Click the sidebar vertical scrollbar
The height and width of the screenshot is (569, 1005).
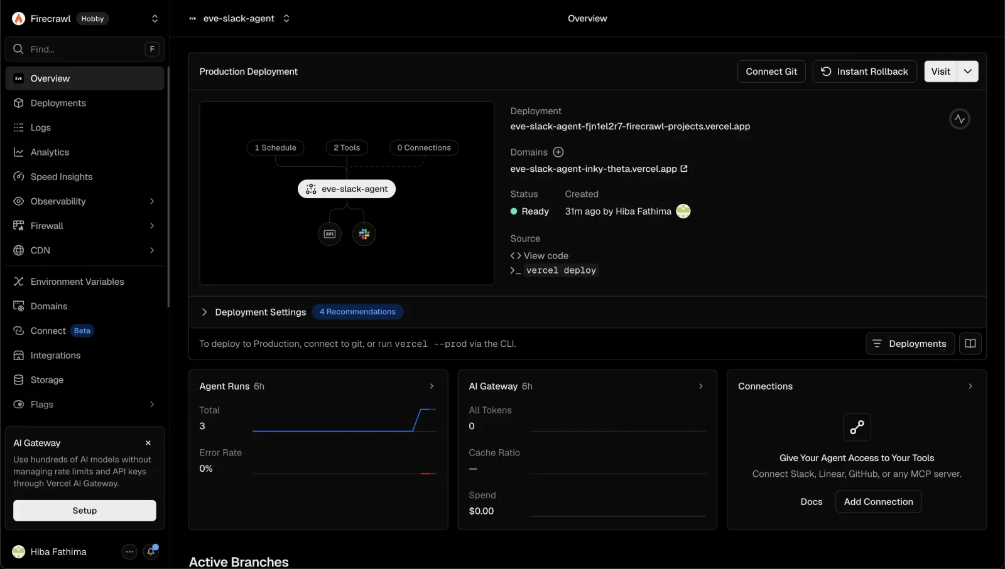[168, 187]
